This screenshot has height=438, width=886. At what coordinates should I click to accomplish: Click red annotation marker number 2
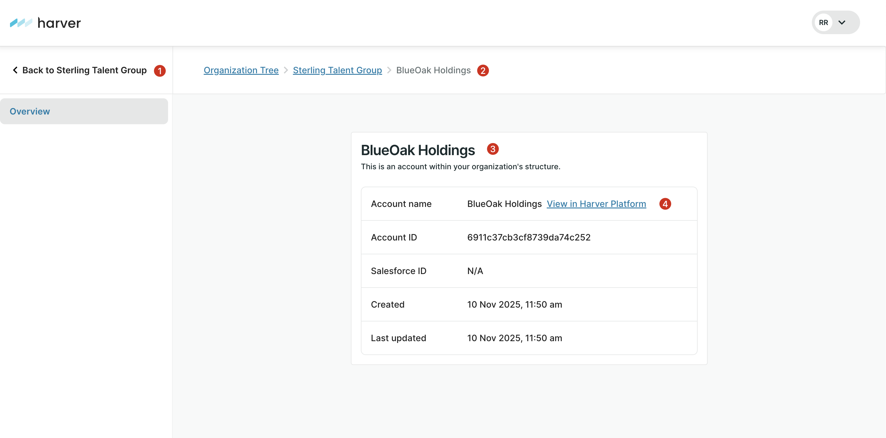click(483, 71)
